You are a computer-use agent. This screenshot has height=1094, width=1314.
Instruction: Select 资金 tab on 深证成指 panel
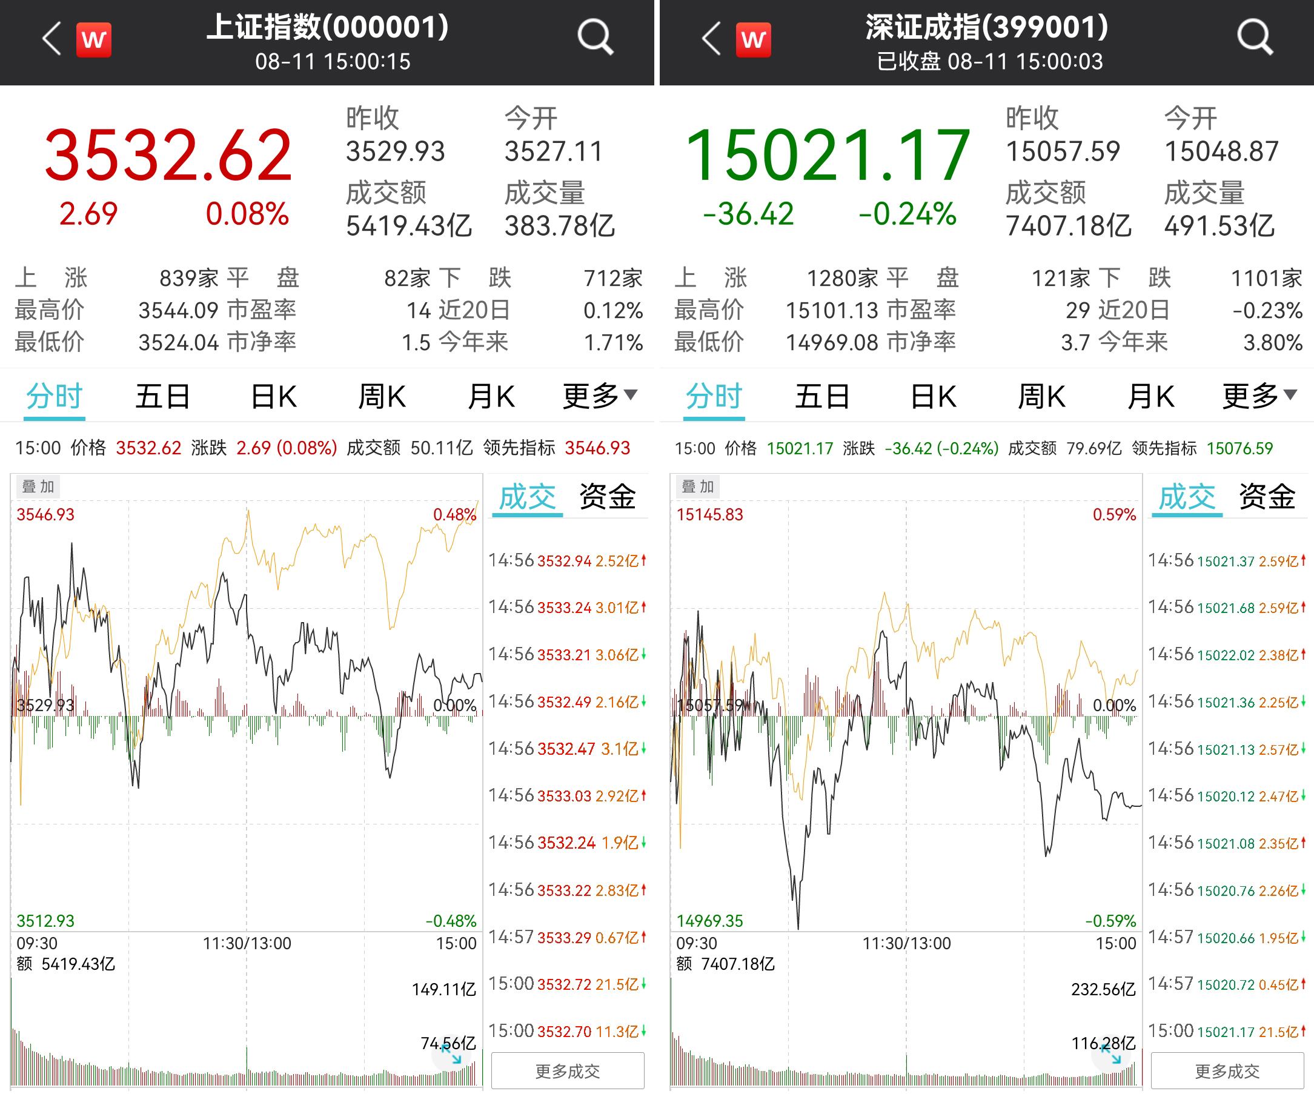(1267, 497)
